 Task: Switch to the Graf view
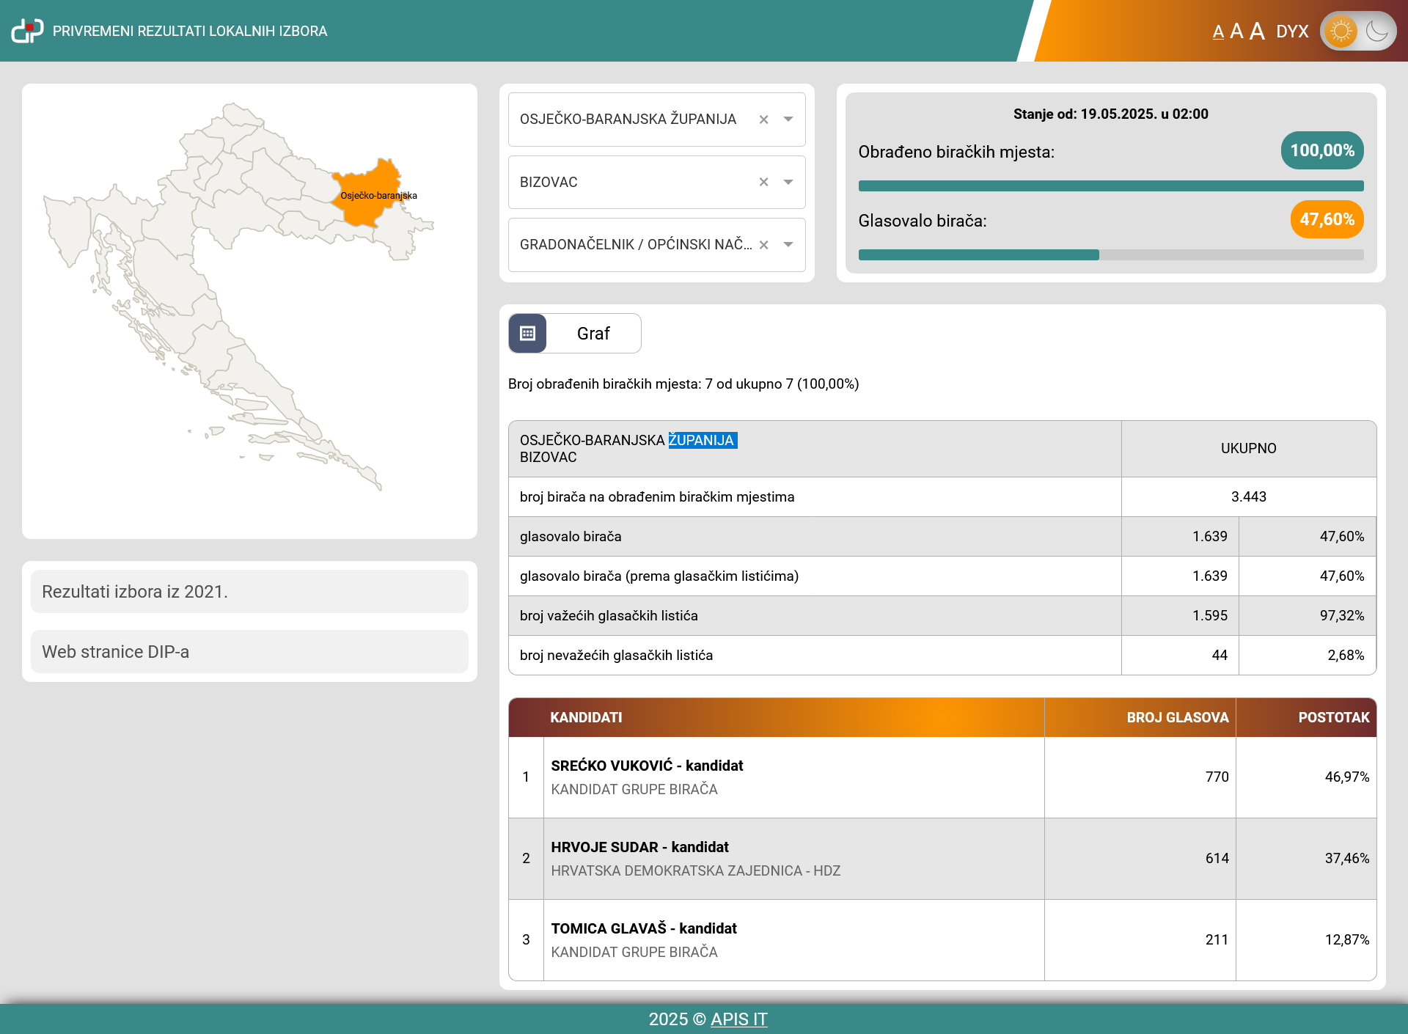[x=593, y=334]
